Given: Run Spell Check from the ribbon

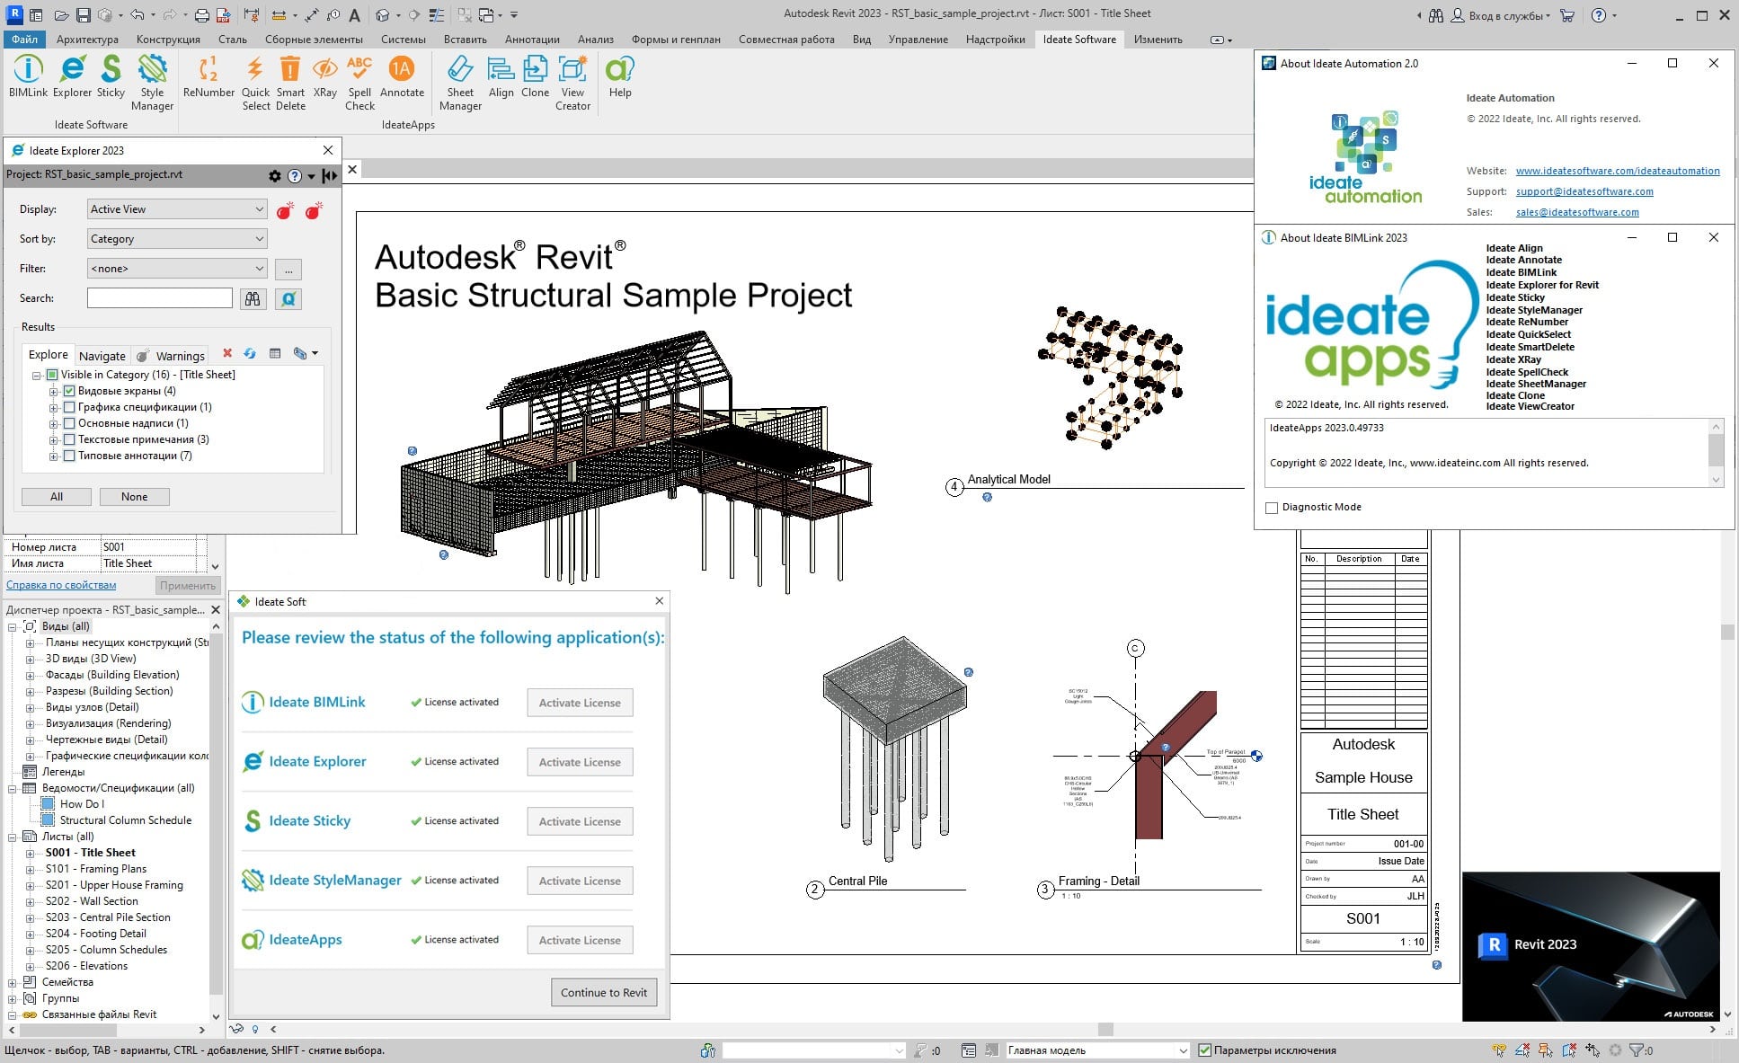Looking at the screenshot, I should [x=359, y=83].
